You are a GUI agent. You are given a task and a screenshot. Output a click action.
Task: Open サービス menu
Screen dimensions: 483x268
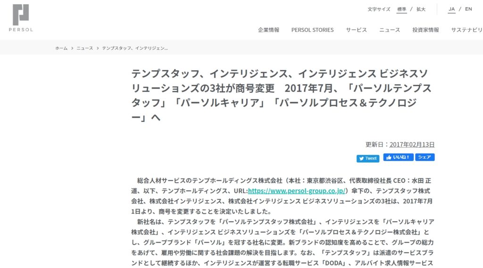356,30
